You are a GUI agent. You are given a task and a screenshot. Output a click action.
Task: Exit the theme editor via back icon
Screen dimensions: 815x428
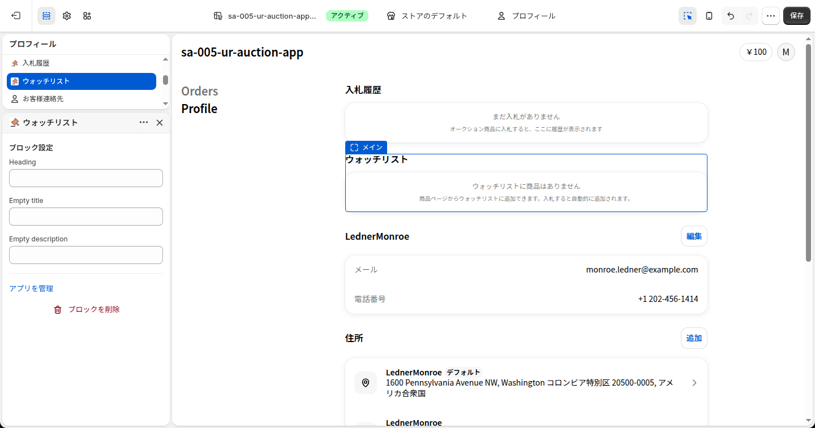(16, 16)
